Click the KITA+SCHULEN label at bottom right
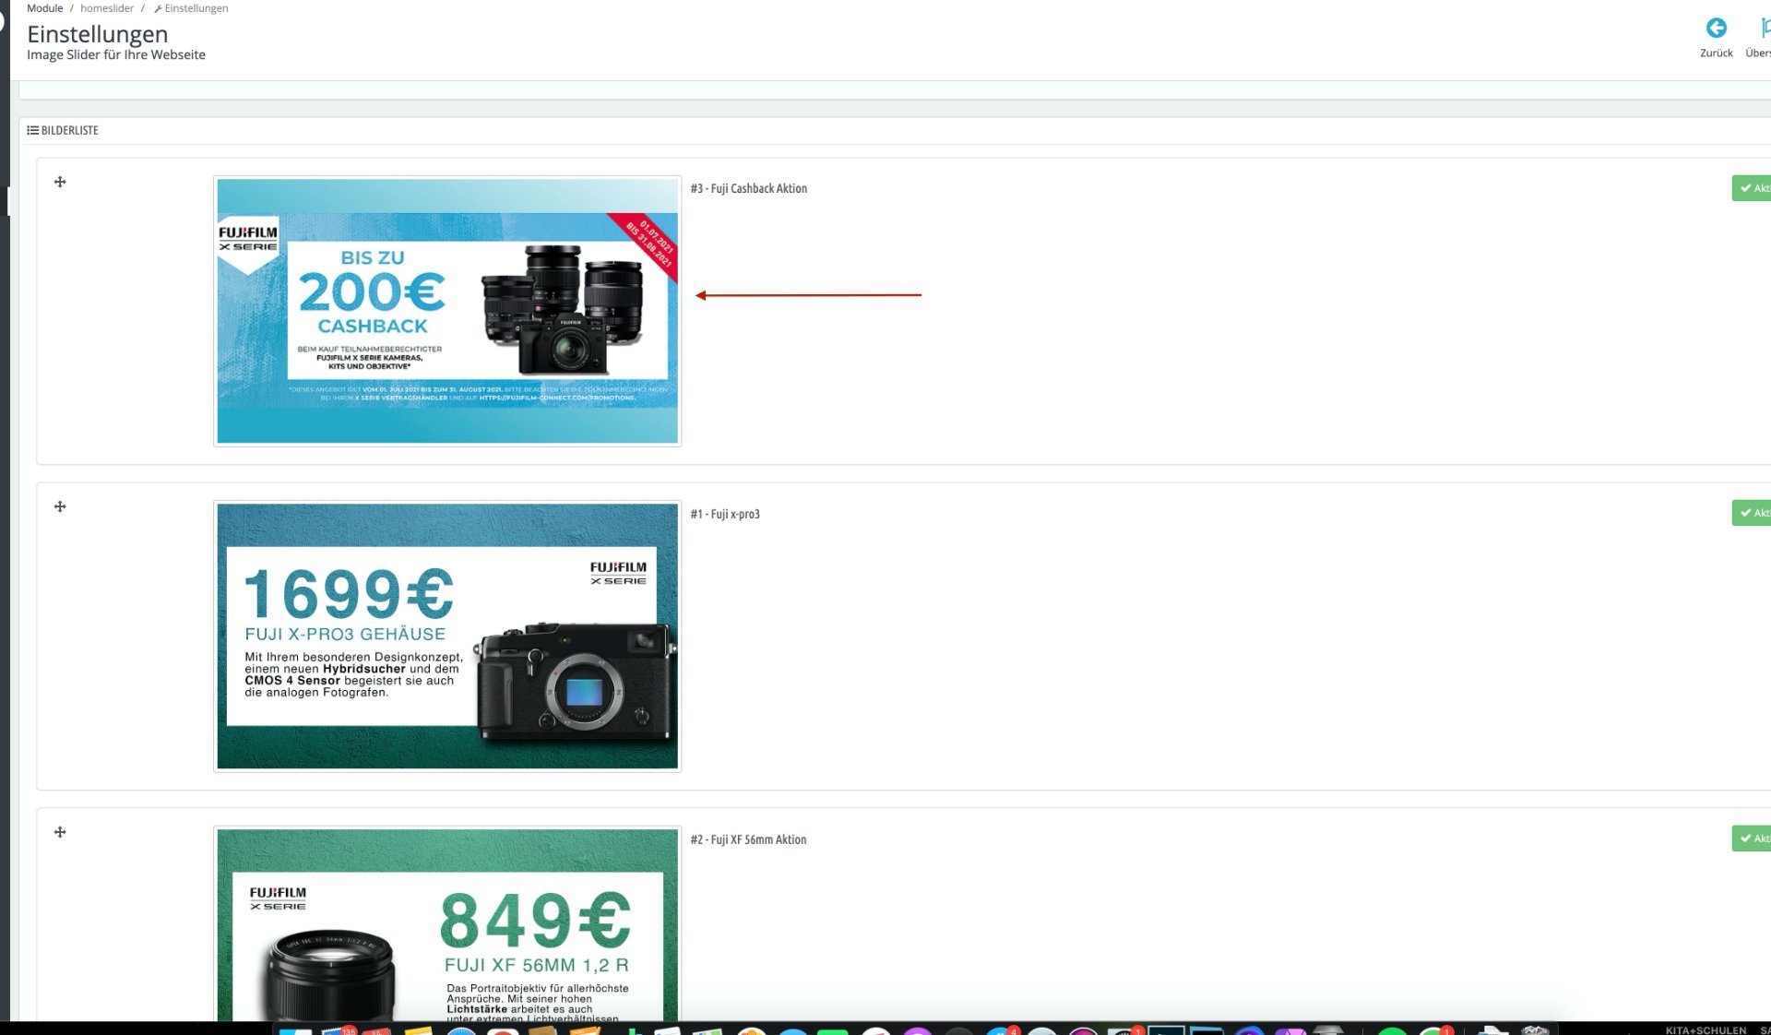 click(x=1705, y=1029)
